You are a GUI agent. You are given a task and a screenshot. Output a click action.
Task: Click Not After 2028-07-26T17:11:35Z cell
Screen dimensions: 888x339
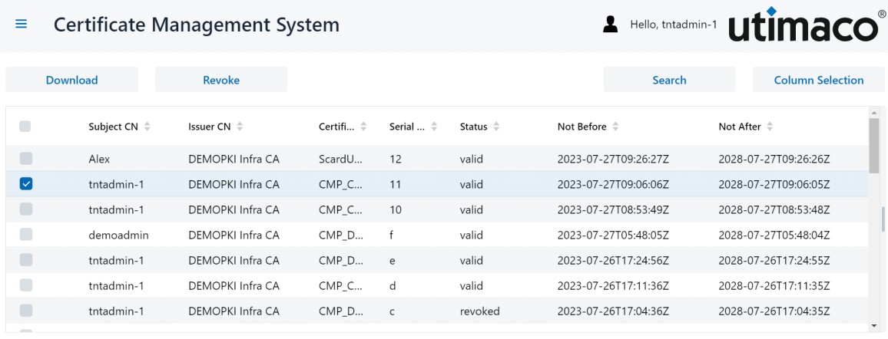774,286
